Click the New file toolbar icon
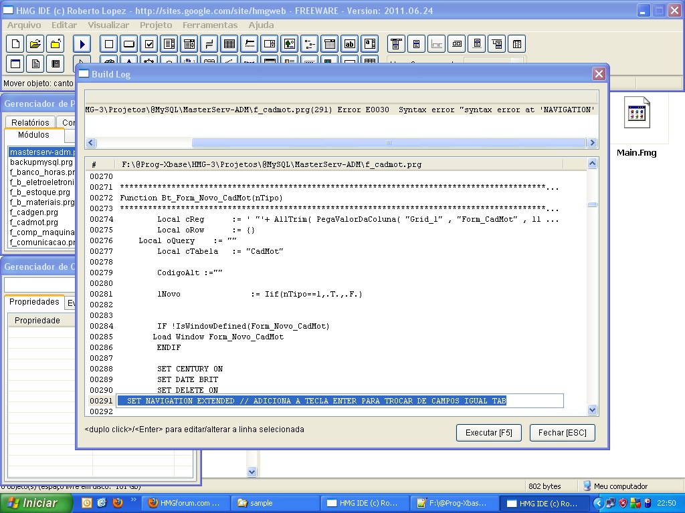The height and width of the screenshot is (513, 685). (x=15, y=44)
